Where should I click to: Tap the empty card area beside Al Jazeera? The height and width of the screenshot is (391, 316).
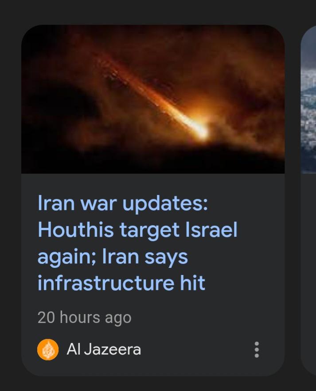point(197,350)
